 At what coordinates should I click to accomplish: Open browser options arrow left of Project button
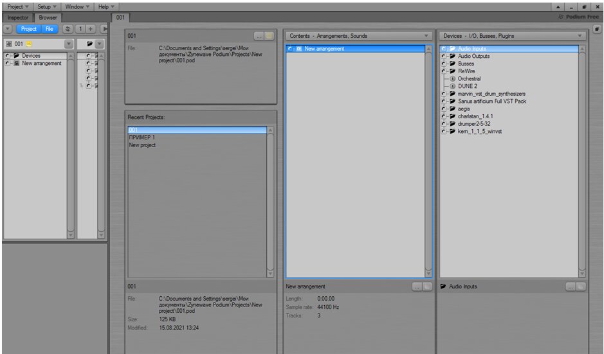click(x=8, y=29)
